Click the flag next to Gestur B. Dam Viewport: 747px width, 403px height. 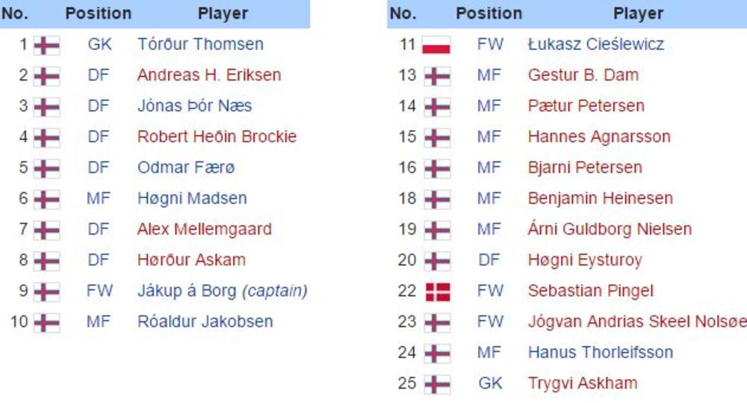pos(437,76)
